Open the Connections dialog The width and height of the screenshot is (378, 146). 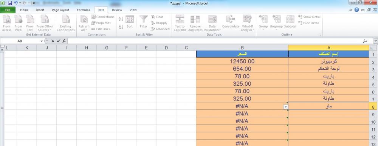103,17
